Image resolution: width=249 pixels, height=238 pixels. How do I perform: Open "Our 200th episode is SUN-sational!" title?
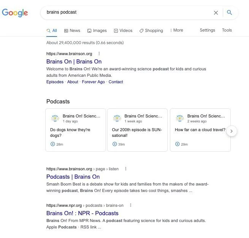pos(137,133)
